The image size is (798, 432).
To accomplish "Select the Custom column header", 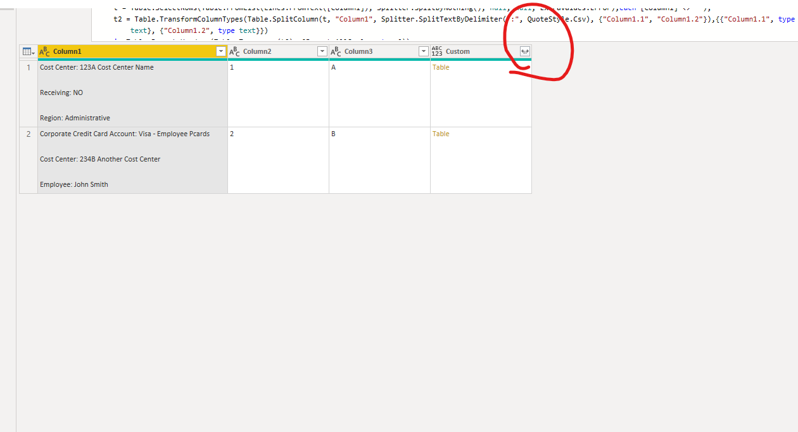I will pyautogui.click(x=481, y=51).
